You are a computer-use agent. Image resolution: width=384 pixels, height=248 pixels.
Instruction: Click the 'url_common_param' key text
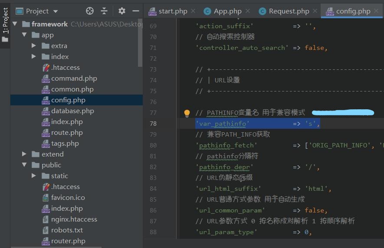click(x=230, y=210)
